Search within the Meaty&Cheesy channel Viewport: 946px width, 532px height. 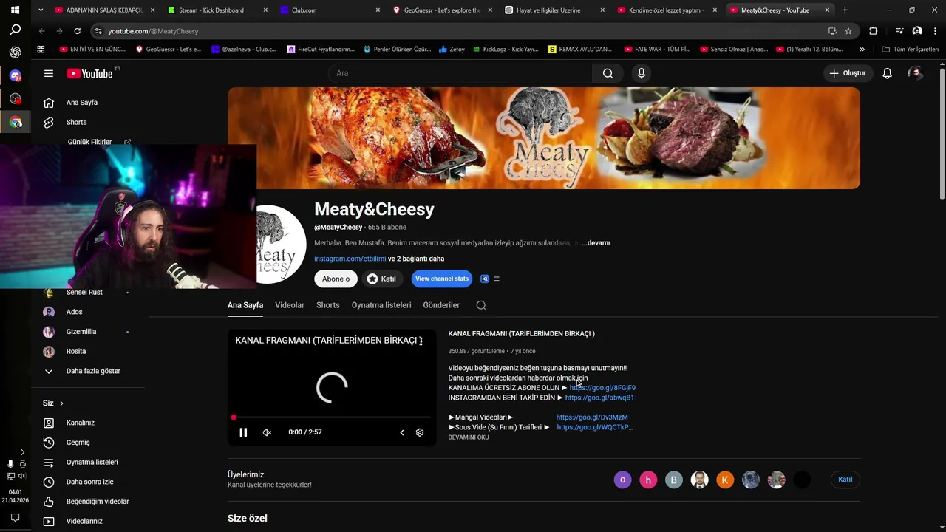(481, 305)
